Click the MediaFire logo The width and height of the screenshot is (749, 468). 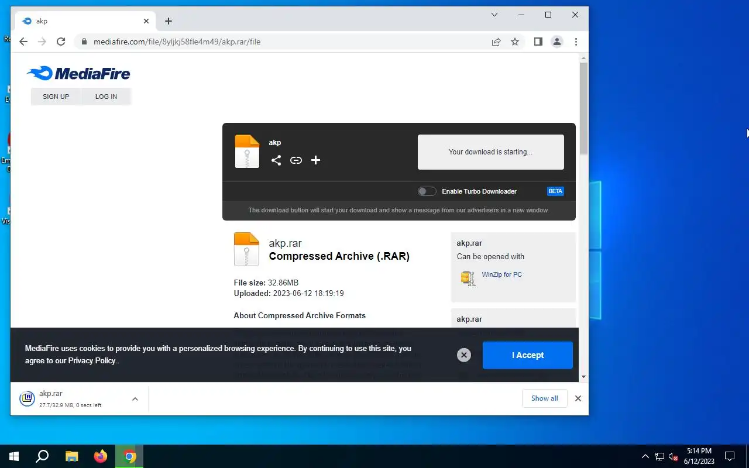pyautogui.click(x=78, y=73)
